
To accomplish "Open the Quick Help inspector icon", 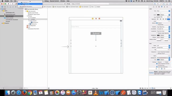I will point(156,7).
